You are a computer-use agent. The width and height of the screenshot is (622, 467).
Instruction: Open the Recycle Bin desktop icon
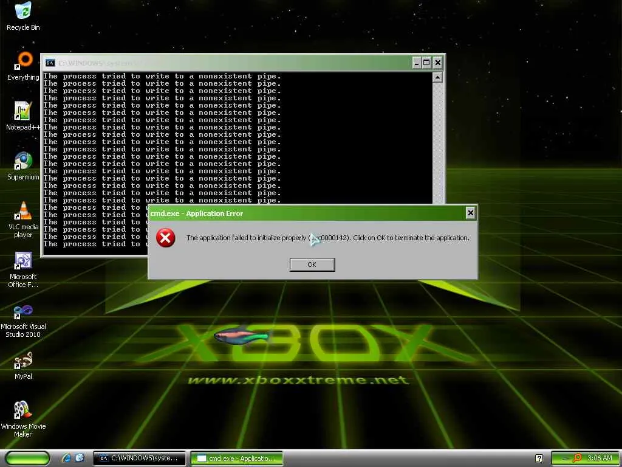click(24, 16)
